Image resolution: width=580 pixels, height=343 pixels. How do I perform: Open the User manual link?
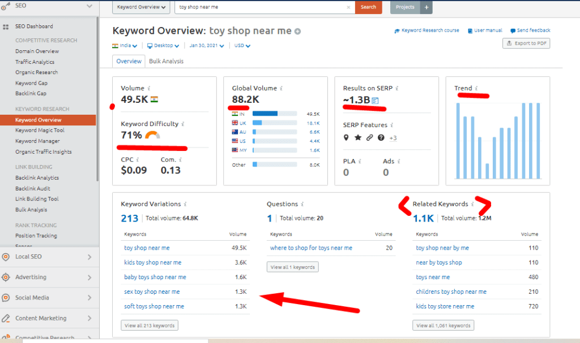tap(485, 31)
